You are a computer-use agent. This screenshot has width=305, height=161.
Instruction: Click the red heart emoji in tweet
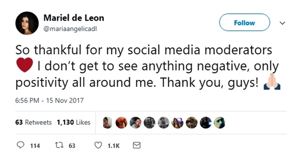click(24, 65)
